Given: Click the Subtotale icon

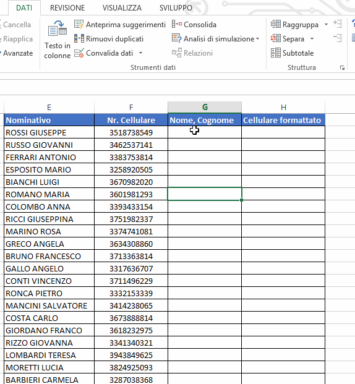Looking at the screenshot, I should click(276, 53).
